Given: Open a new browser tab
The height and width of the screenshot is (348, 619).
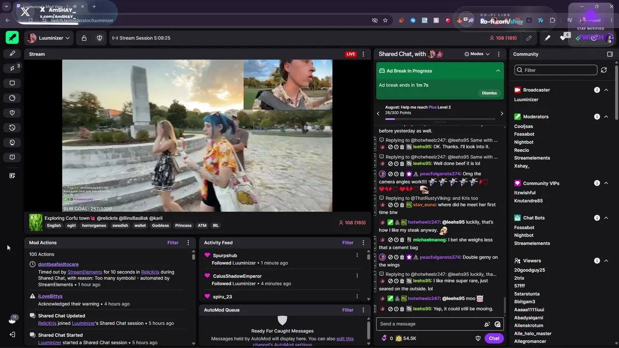Looking at the screenshot, I should pyautogui.click(x=94, y=6).
